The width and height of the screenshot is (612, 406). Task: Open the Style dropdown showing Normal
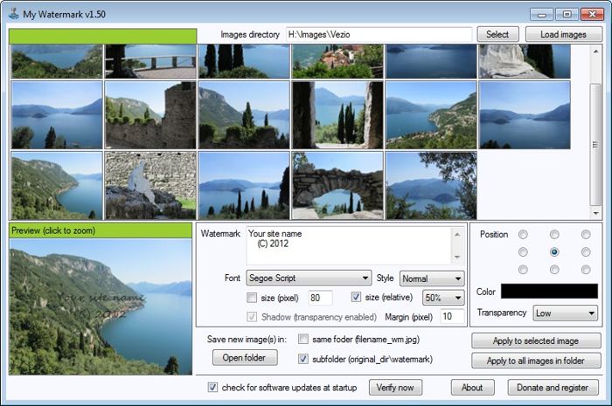432,279
